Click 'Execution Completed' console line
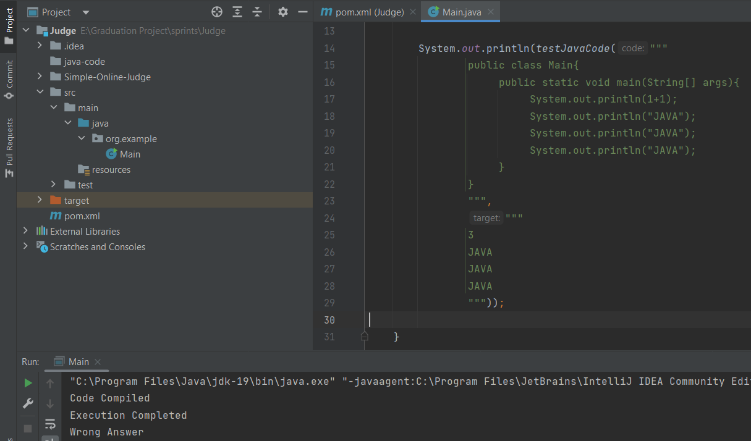 [x=129, y=415]
